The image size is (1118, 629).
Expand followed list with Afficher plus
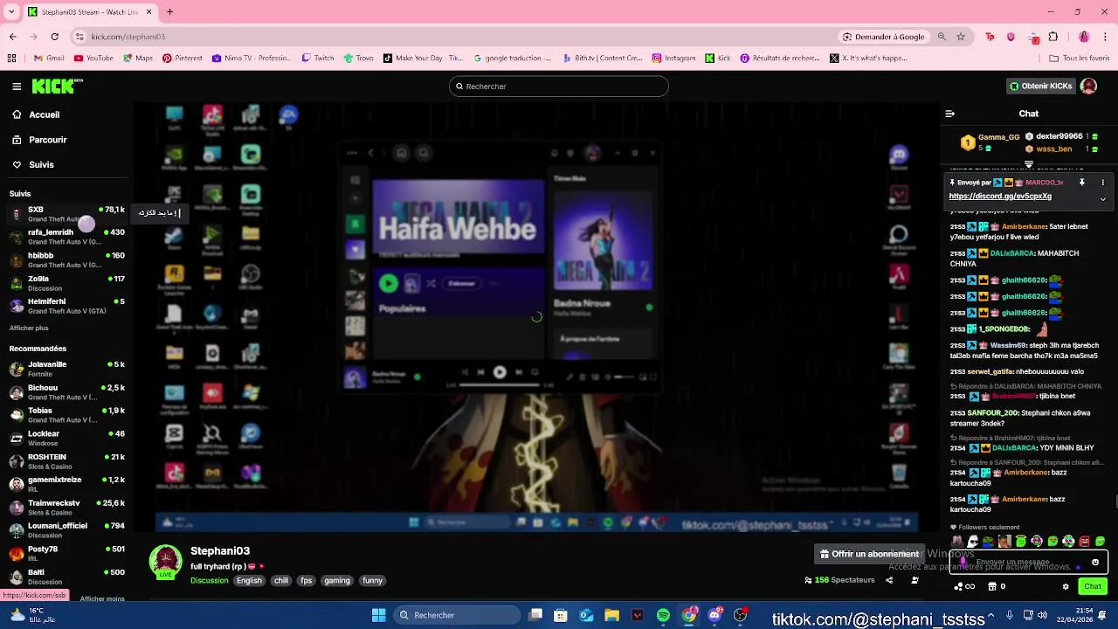point(29,328)
